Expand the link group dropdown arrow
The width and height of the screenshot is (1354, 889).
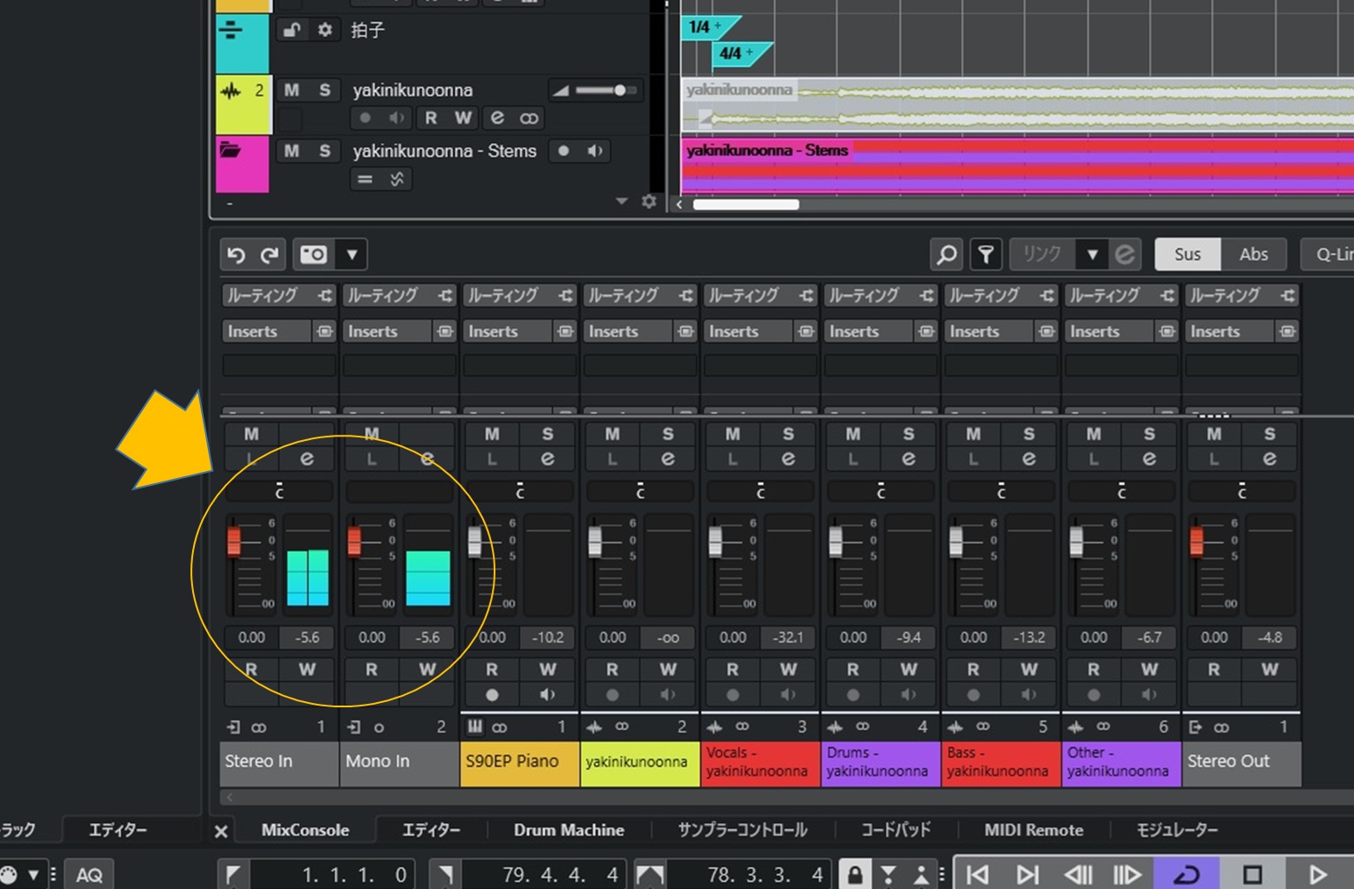[1092, 255]
